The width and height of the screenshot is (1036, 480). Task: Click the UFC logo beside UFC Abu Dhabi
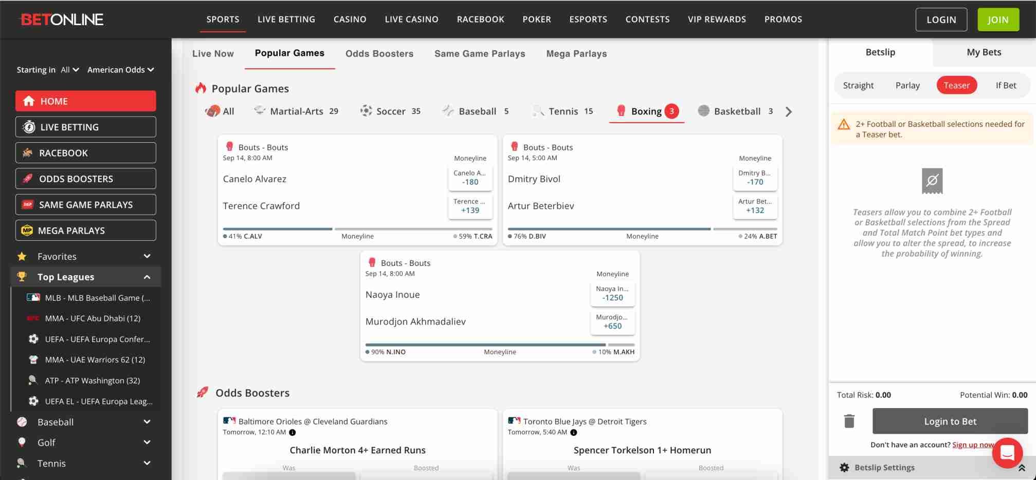[x=33, y=318]
